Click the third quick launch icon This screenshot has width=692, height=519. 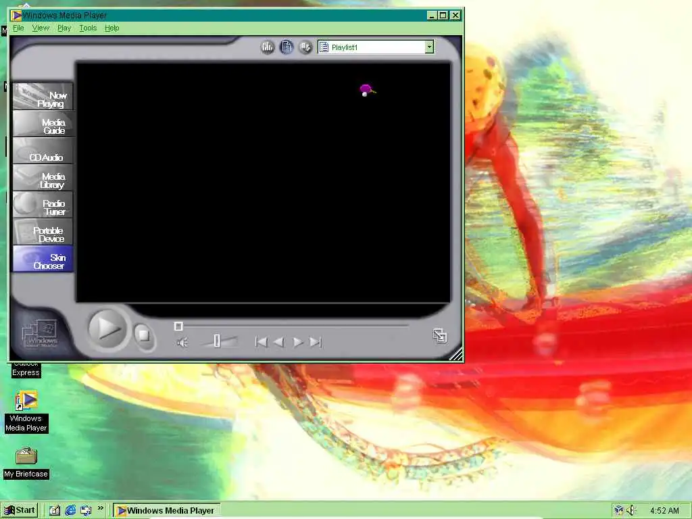[x=86, y=510]
